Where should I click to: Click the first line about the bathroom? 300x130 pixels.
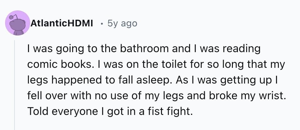point(144,49)
